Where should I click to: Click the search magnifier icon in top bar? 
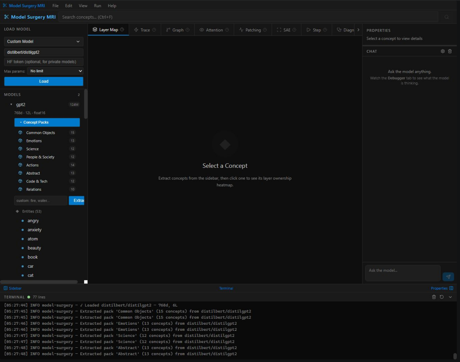click(x=446, y=17)
